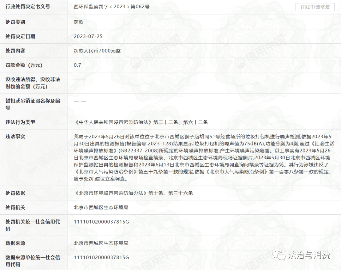Select the text 罚款人民币7000元整
Image resolution: width=341 pixels, height=270 pixels.
coord(97,51)
